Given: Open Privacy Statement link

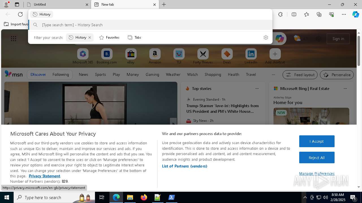Looking at the screenshot, I should [44, 176].
